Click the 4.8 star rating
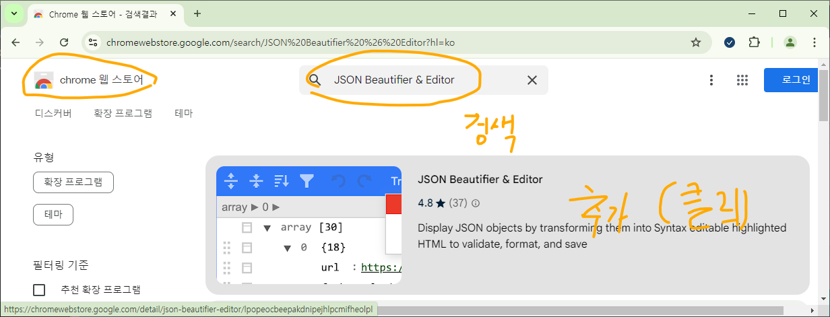This screenshot has width=830, height=317. pyautogui.click(x=432, y=203)
